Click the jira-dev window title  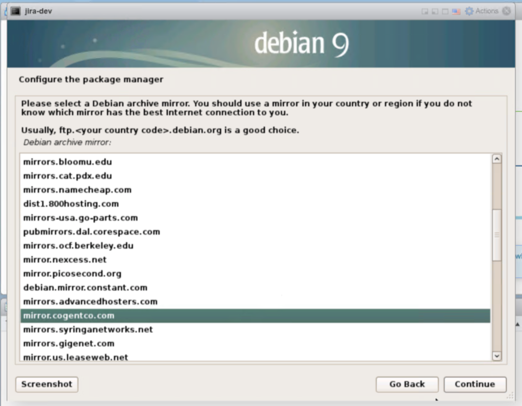pyautogui.click(x=38, y=11)
